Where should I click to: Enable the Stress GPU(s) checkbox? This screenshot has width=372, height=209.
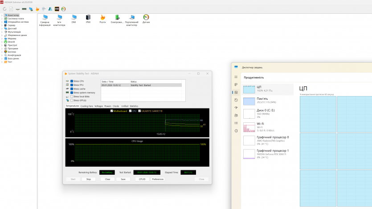[x=72, y=100]
